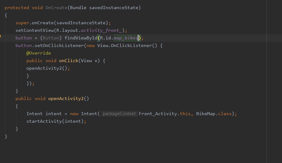Click 'protected' keyword in method declaration
This screenshot has width=282, height=163.
(17, 8)
